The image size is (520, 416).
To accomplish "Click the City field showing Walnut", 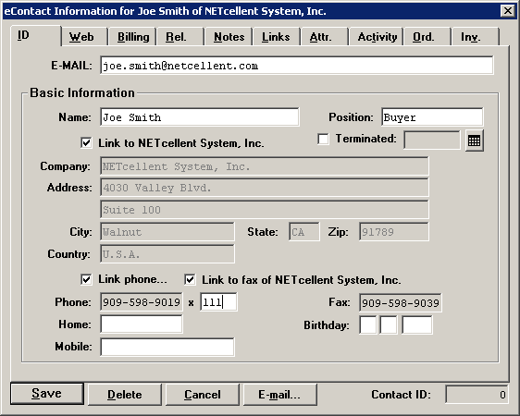I will 167,232.
